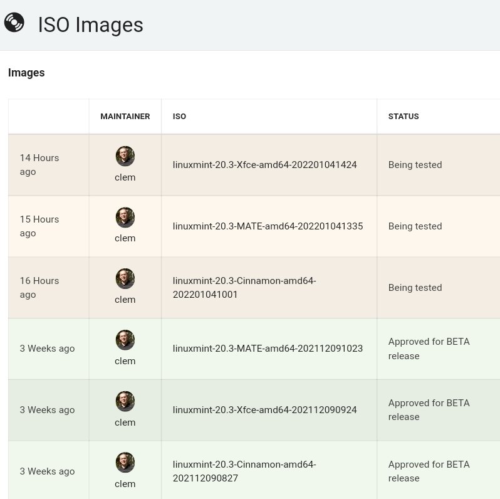
Task: Click the ISO column header
Action: pos(179,117)
